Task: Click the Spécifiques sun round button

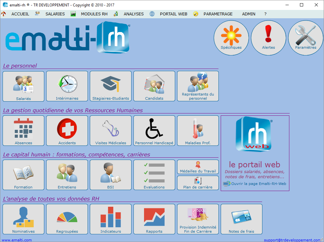Action: click(x=231, y=38)
